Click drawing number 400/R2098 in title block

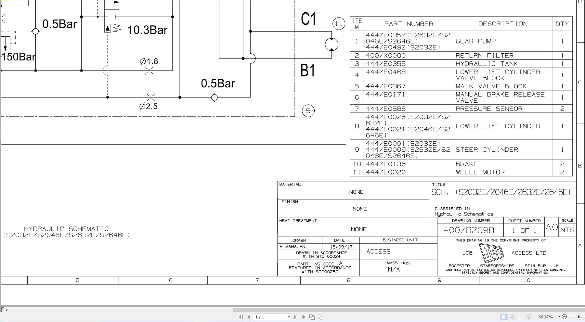(469, 230)
